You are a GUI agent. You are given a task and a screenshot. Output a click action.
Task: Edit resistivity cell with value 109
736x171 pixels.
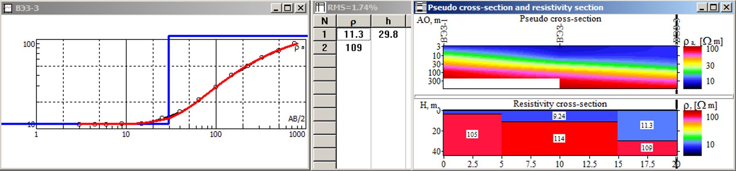354,48
